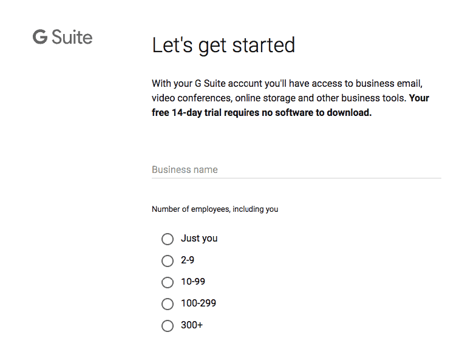The image size is (462, 349).
Task: Select the 300+ radio circle
Action: click(x=168, y=326)
